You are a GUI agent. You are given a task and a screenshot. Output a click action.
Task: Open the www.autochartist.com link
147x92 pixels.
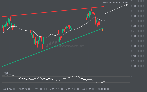[115, 3]
